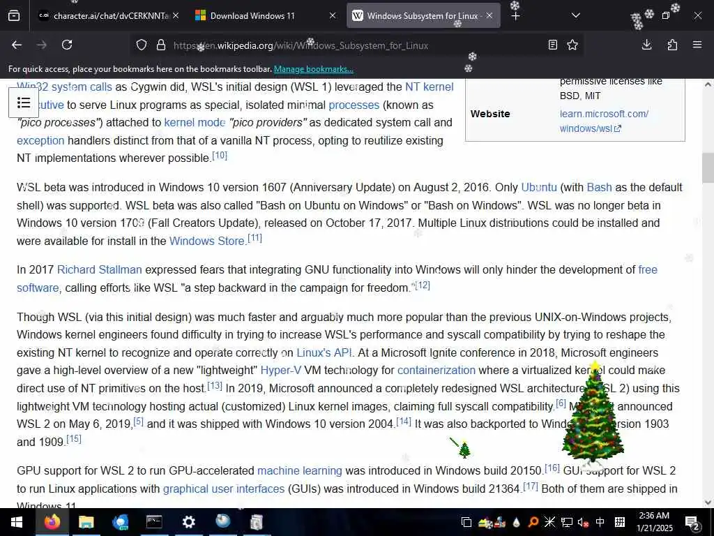Open the Task View tray icon

(466, 522)
